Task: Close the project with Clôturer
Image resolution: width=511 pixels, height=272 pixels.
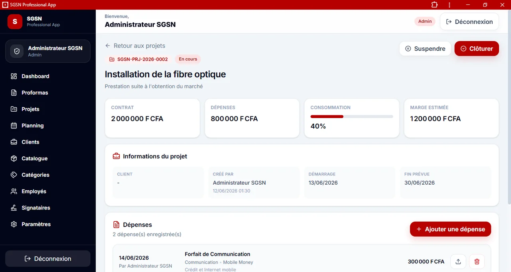Action: pyautogui.click(x=477, y=49)
